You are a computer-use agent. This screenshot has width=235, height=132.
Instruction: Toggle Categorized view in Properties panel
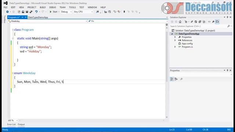click(172, 79)
